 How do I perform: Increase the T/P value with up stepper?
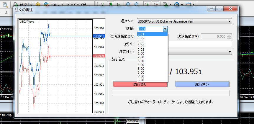[x=229, y=35]
